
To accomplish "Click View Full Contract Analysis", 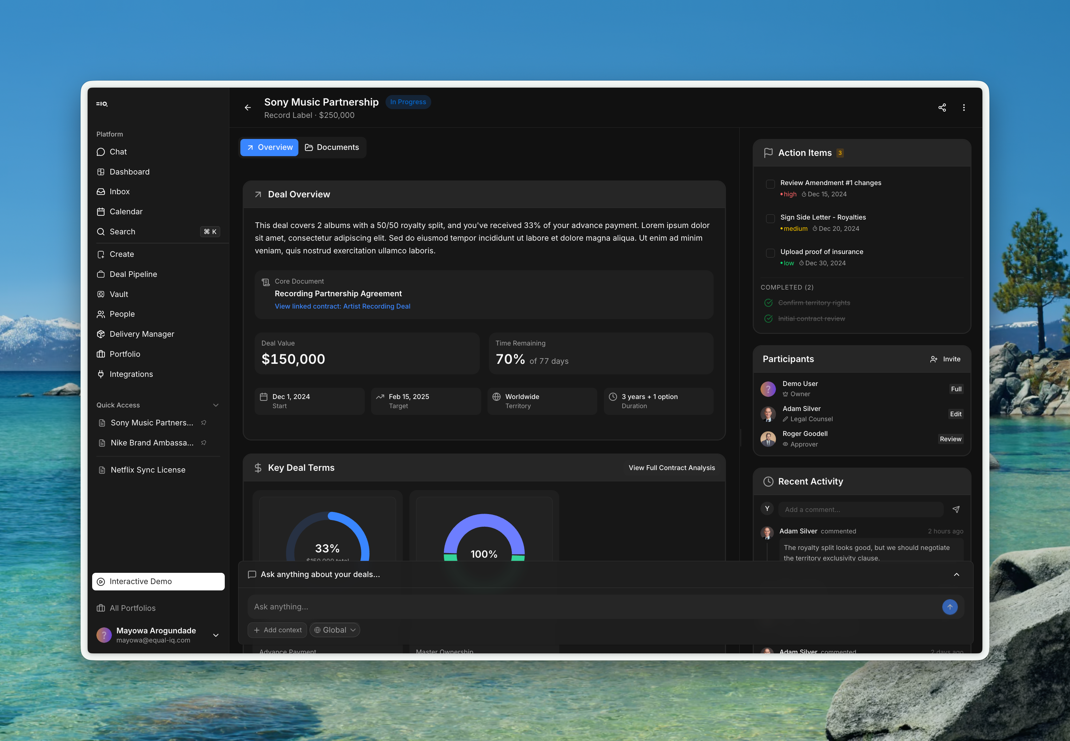I will tap(671, 468).
